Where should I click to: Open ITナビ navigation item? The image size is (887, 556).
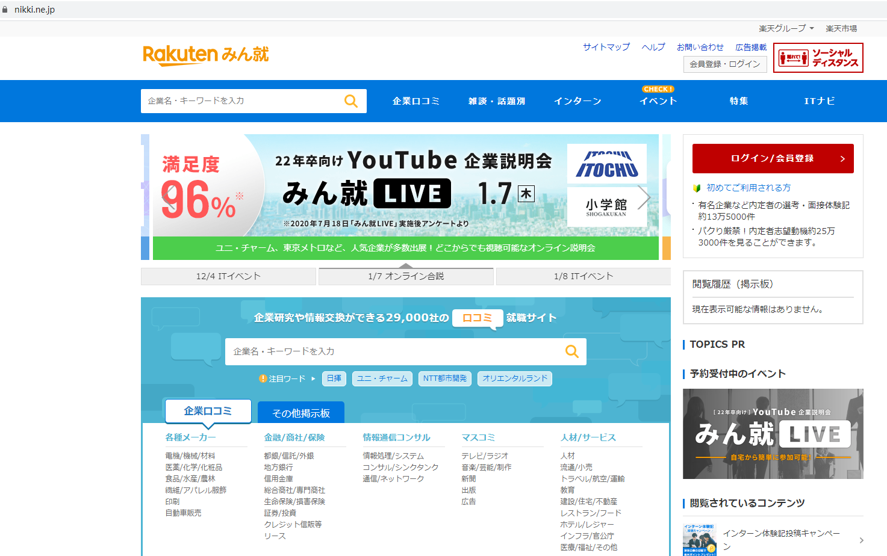pos(820,101)
